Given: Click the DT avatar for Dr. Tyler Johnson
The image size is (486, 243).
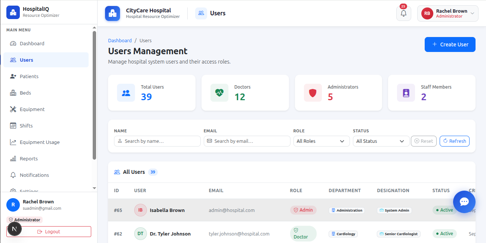Looking at the screenshot, I should (141, 234).
